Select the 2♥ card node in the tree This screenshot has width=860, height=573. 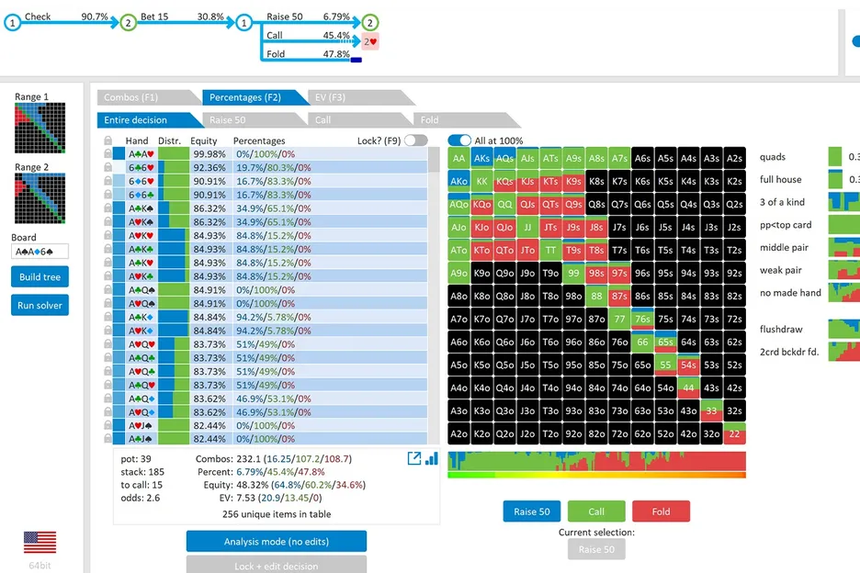pyautogui.click(x=369, y=41)
